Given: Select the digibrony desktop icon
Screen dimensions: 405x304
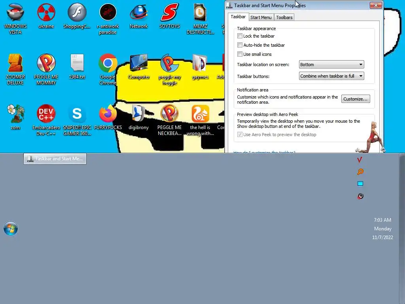Looking at the screenshot, I should 139,117.
